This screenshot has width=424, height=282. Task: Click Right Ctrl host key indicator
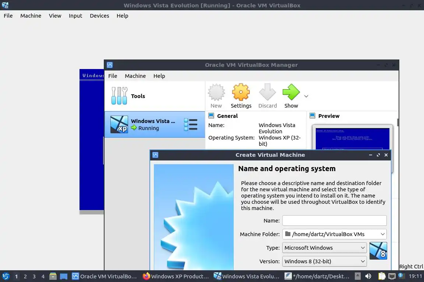[411, 266]
